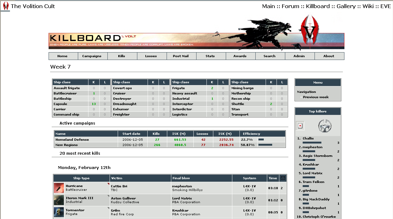Open the Tormentor ship thumbnail
Image resolution: width=393 pixels, height=219 pixels.
coord(59,212)
